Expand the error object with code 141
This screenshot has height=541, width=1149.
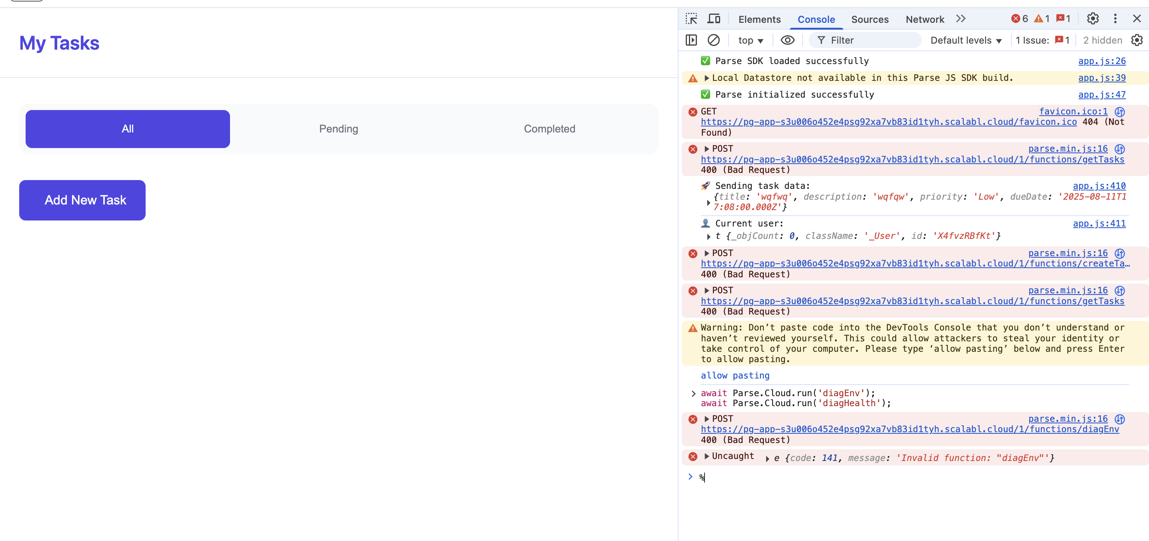[767, 459]
